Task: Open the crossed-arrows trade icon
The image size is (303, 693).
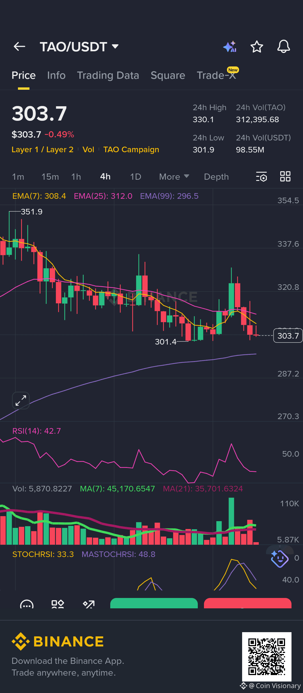Action: click(x=89, y=604)
